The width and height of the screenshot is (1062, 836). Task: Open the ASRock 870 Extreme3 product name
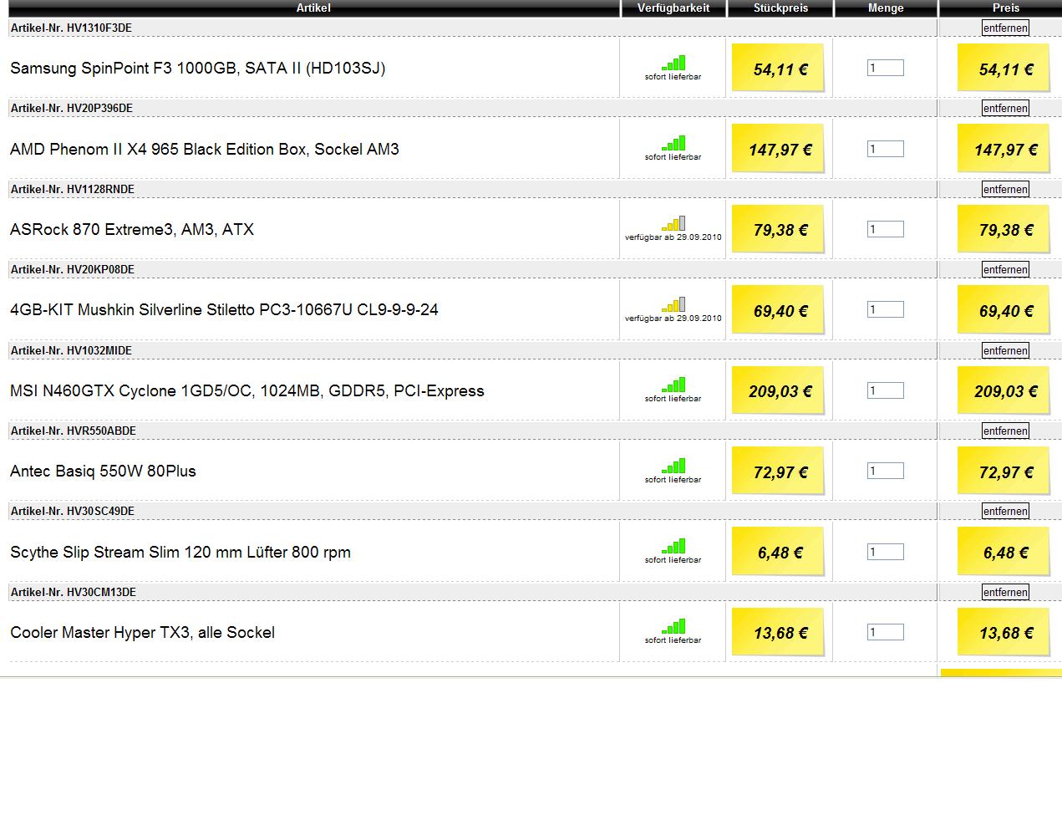point(132,229)
